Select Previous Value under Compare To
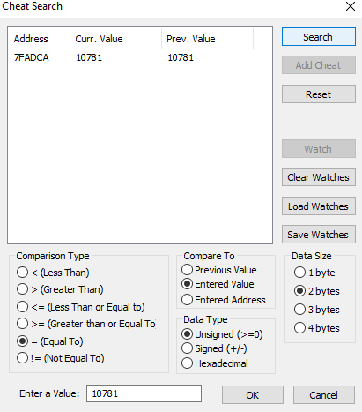Image resolution: width=362 pixels, height=412 pixels. coord(219,270)
